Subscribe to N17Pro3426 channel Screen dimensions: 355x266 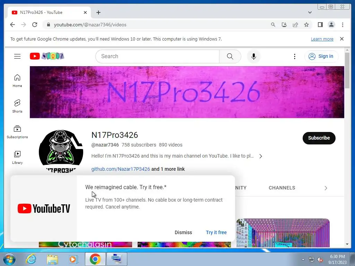(x=319, y=138)
